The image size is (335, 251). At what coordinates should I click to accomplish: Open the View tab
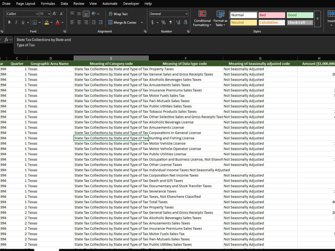(93, 4)
